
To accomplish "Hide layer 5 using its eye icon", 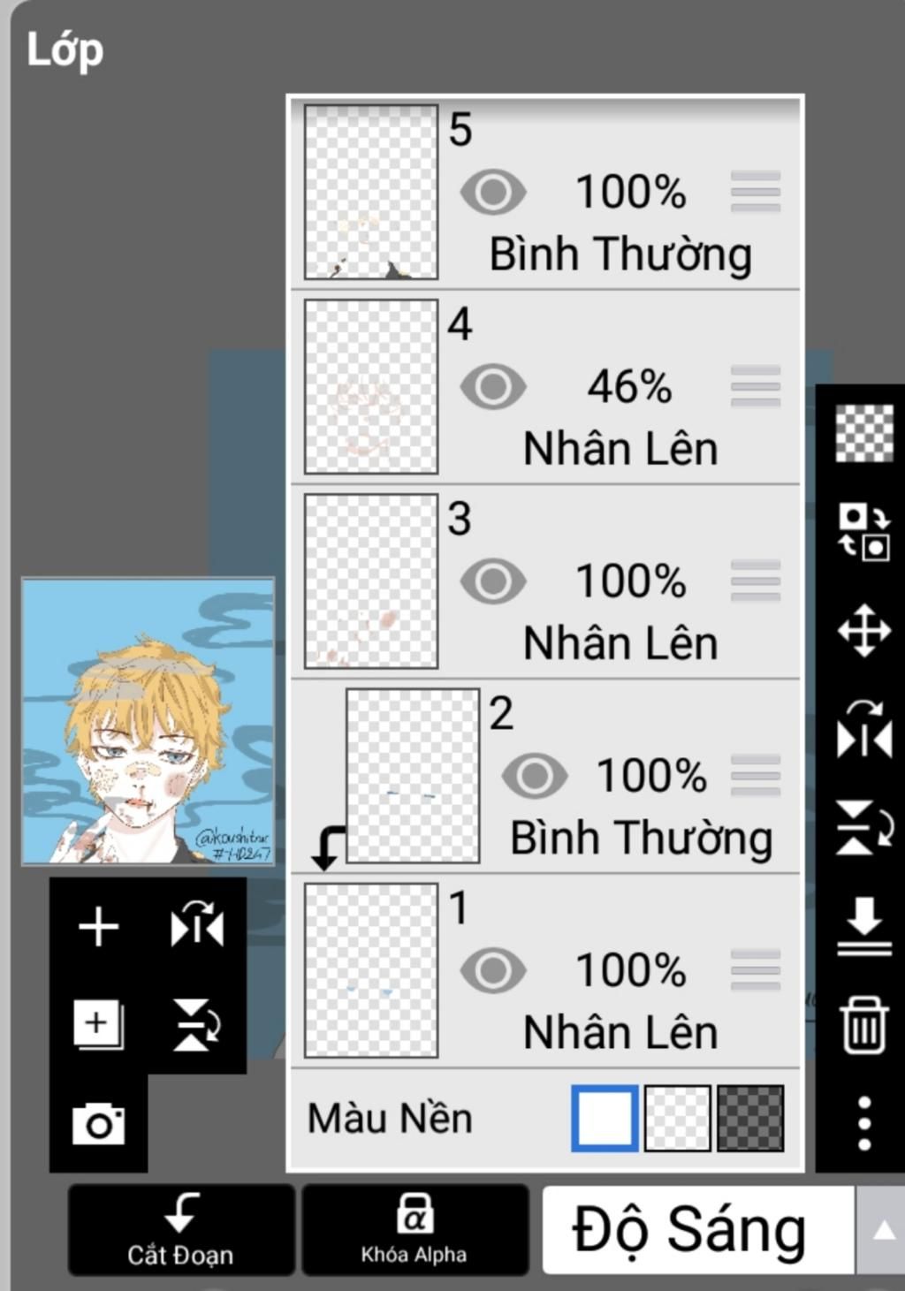I will coord(493,193).
